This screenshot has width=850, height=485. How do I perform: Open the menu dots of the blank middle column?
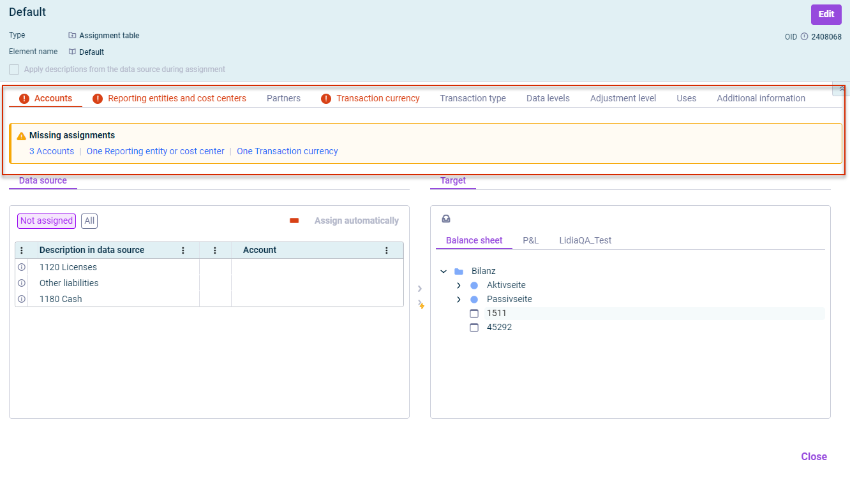(x=215, y=250)
